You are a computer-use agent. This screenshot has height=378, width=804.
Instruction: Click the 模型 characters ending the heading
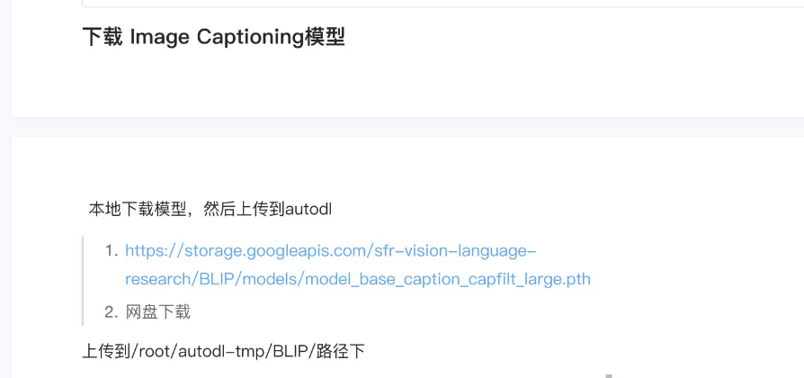[x=324, y=37]
